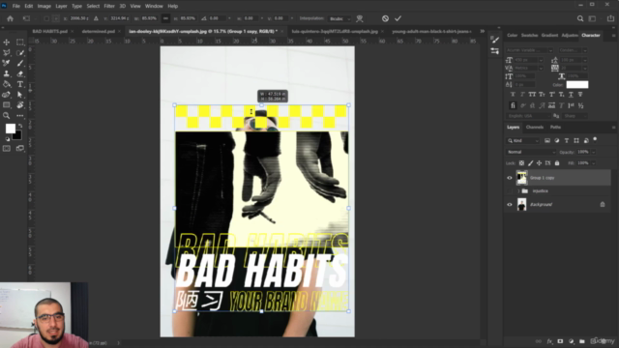Select the Path Selection arrow tool
This screenshot has width=619, height=348.
click(20, 95)
